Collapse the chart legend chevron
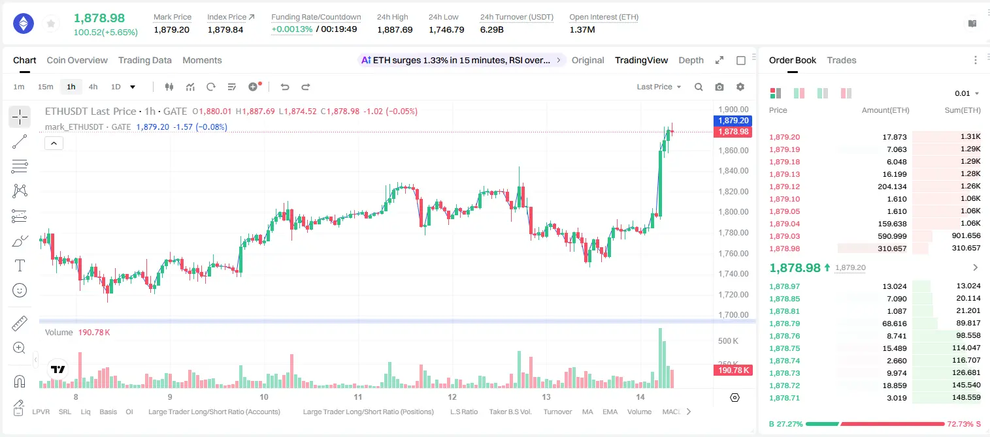 [x=54, y=143]
